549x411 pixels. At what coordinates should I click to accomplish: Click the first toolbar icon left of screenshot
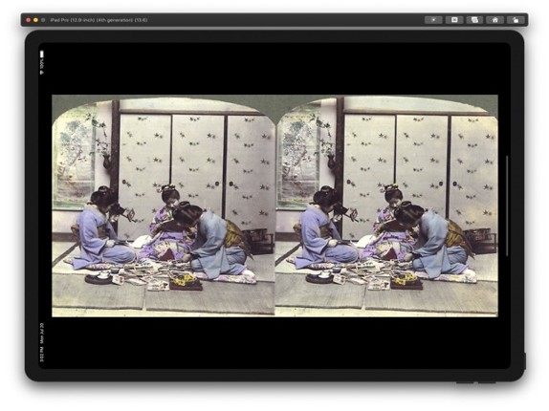tap(433, 20)
